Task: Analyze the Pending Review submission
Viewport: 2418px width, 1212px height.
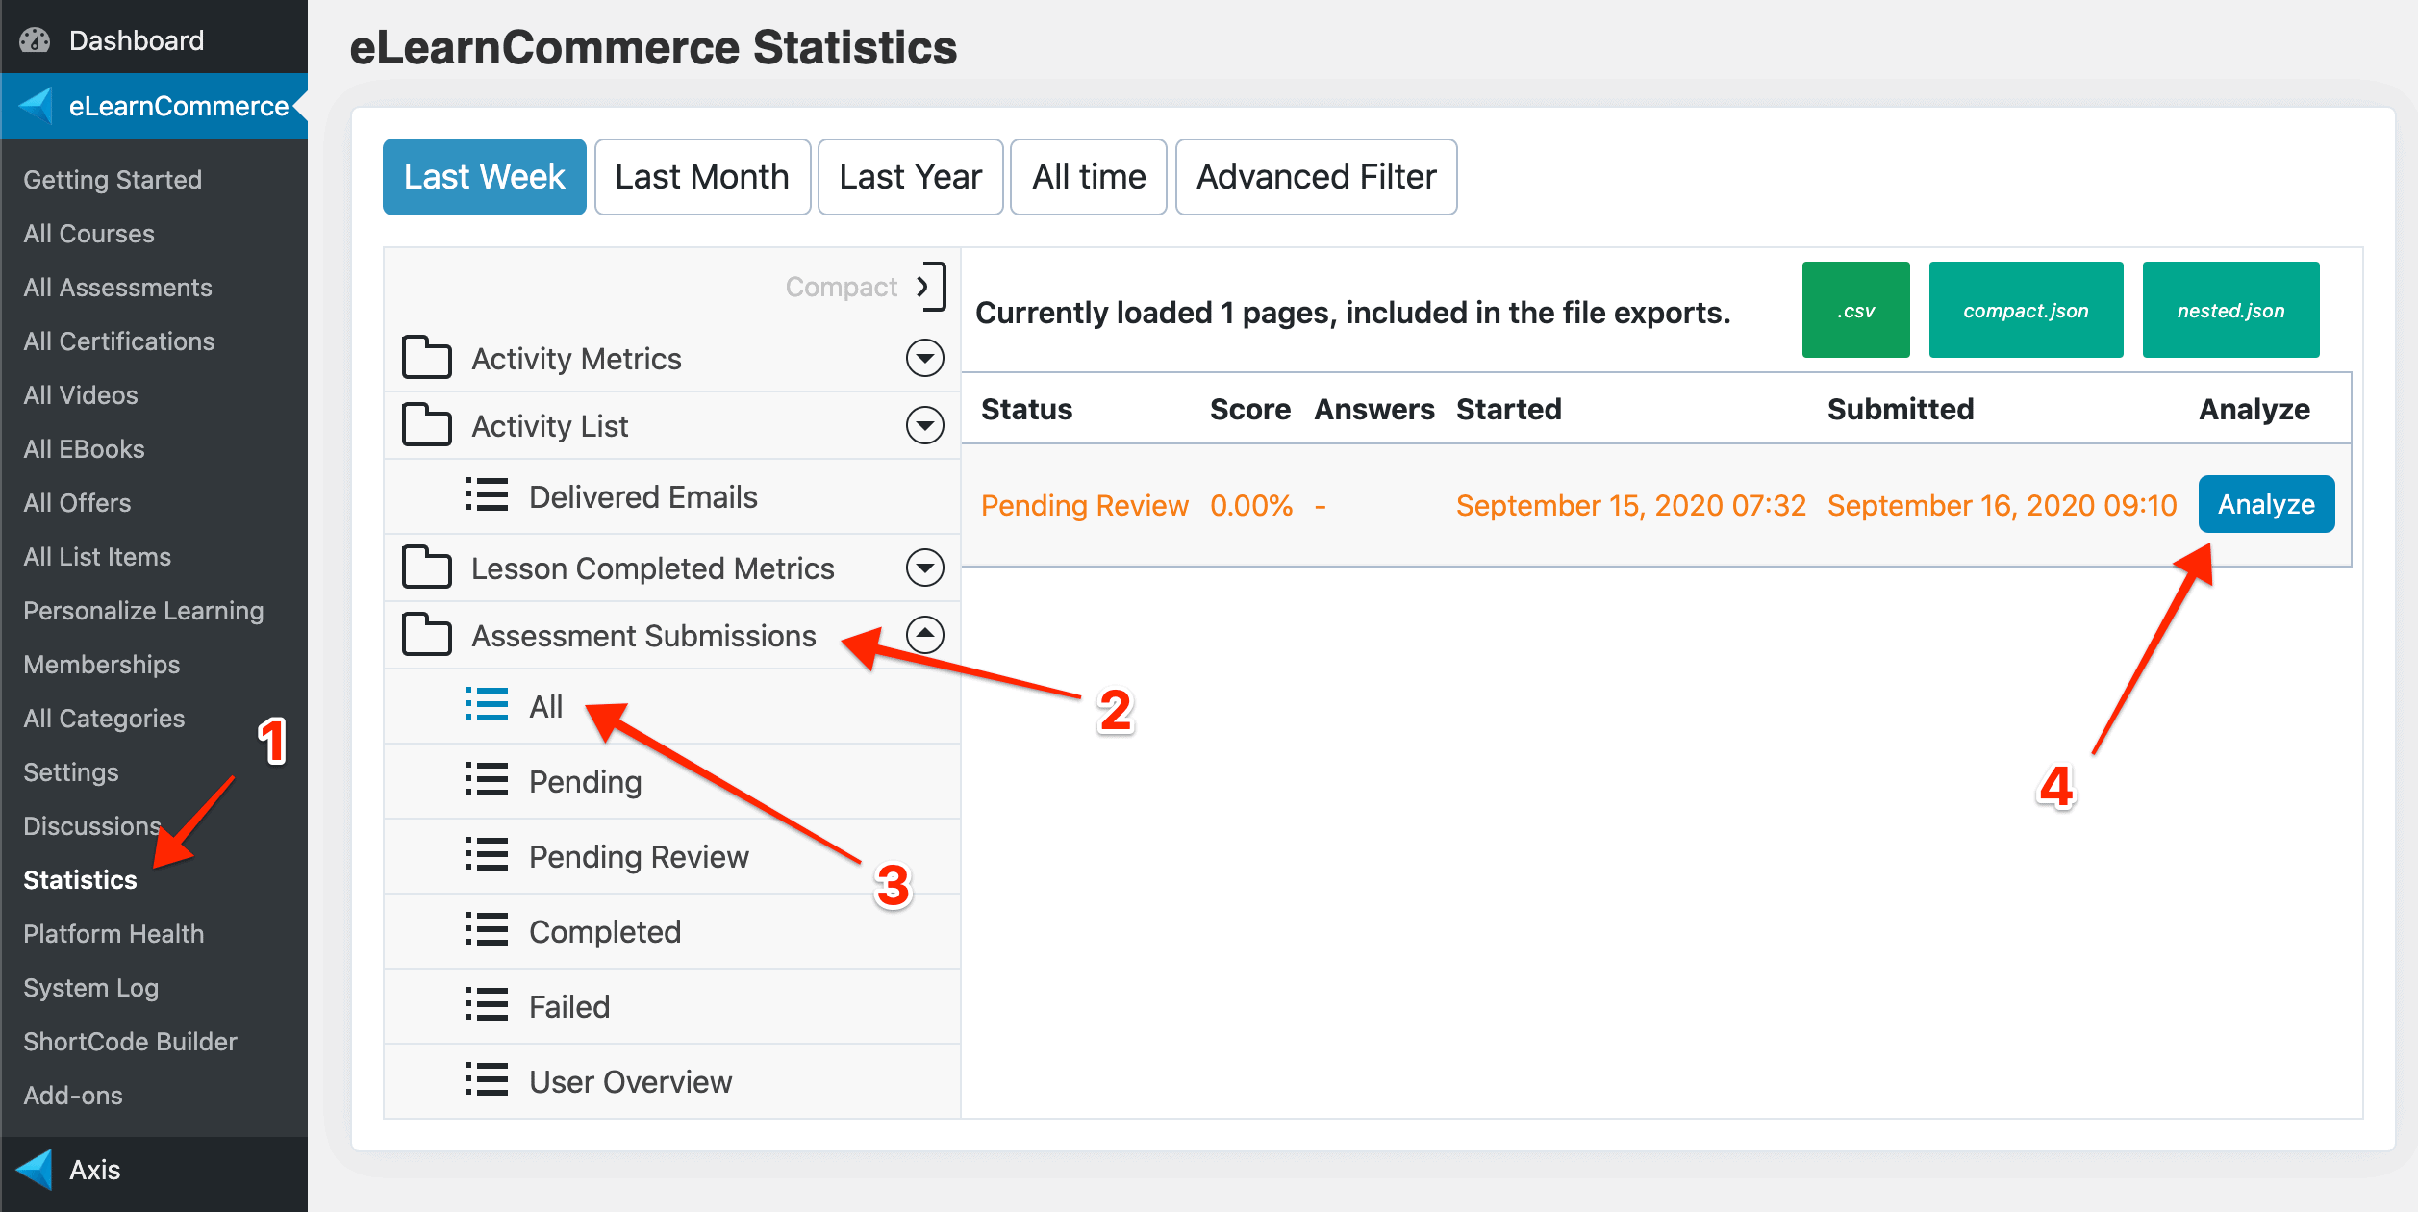Action: 2266,504
